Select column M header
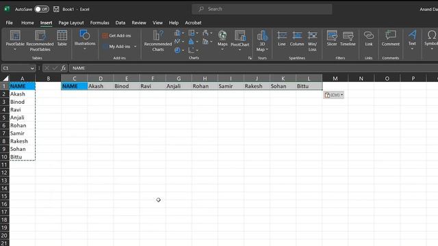Screen dimensions: 438x246 [x=335, y=79]
